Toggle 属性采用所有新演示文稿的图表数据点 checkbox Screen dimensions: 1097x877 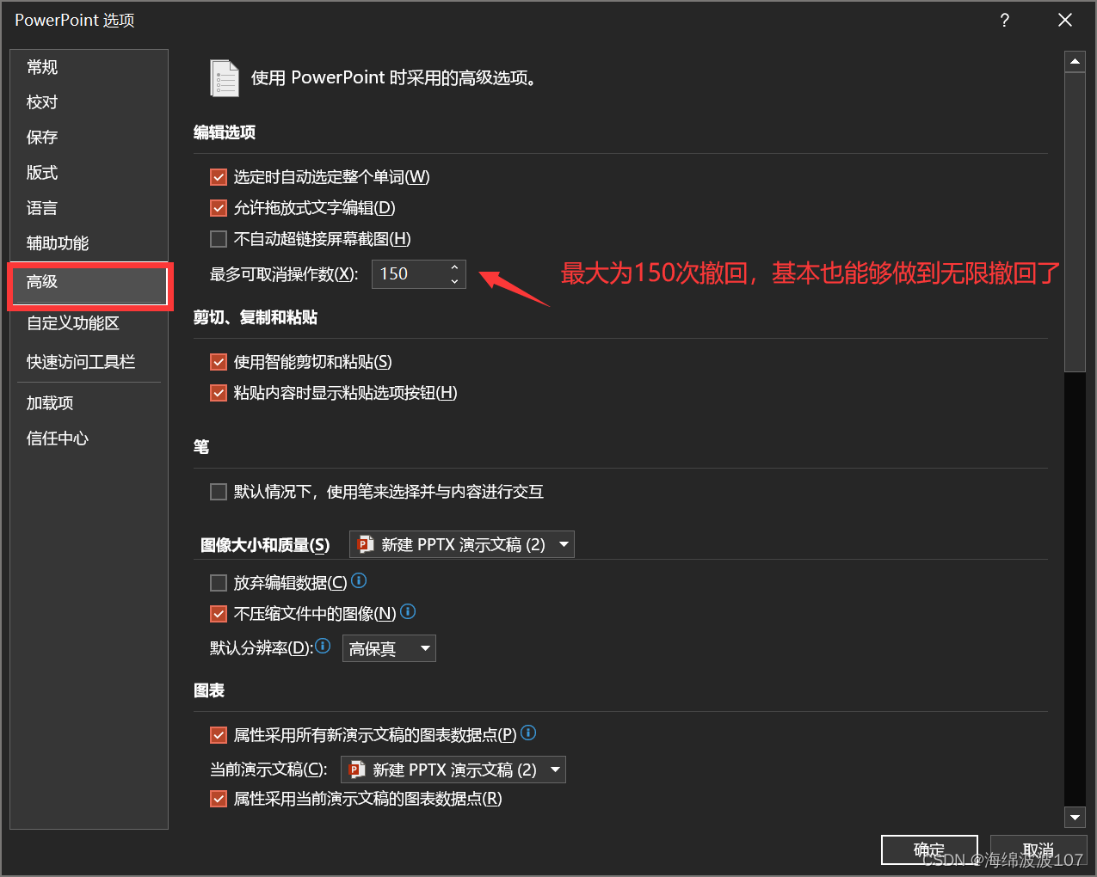coord(219,735)
